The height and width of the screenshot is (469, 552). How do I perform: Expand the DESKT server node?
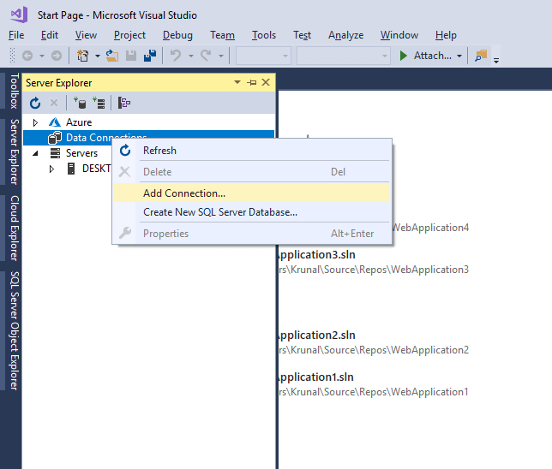(51, 169)
